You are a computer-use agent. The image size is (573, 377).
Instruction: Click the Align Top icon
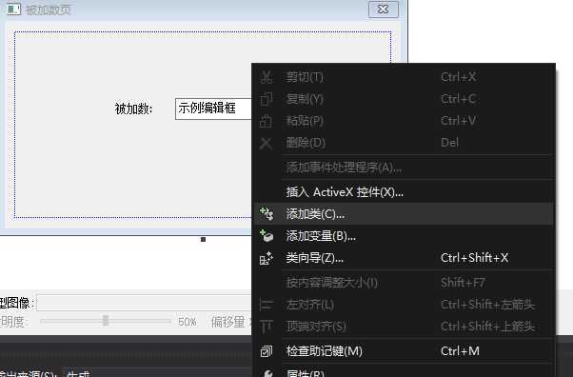[x=267, y=327]
